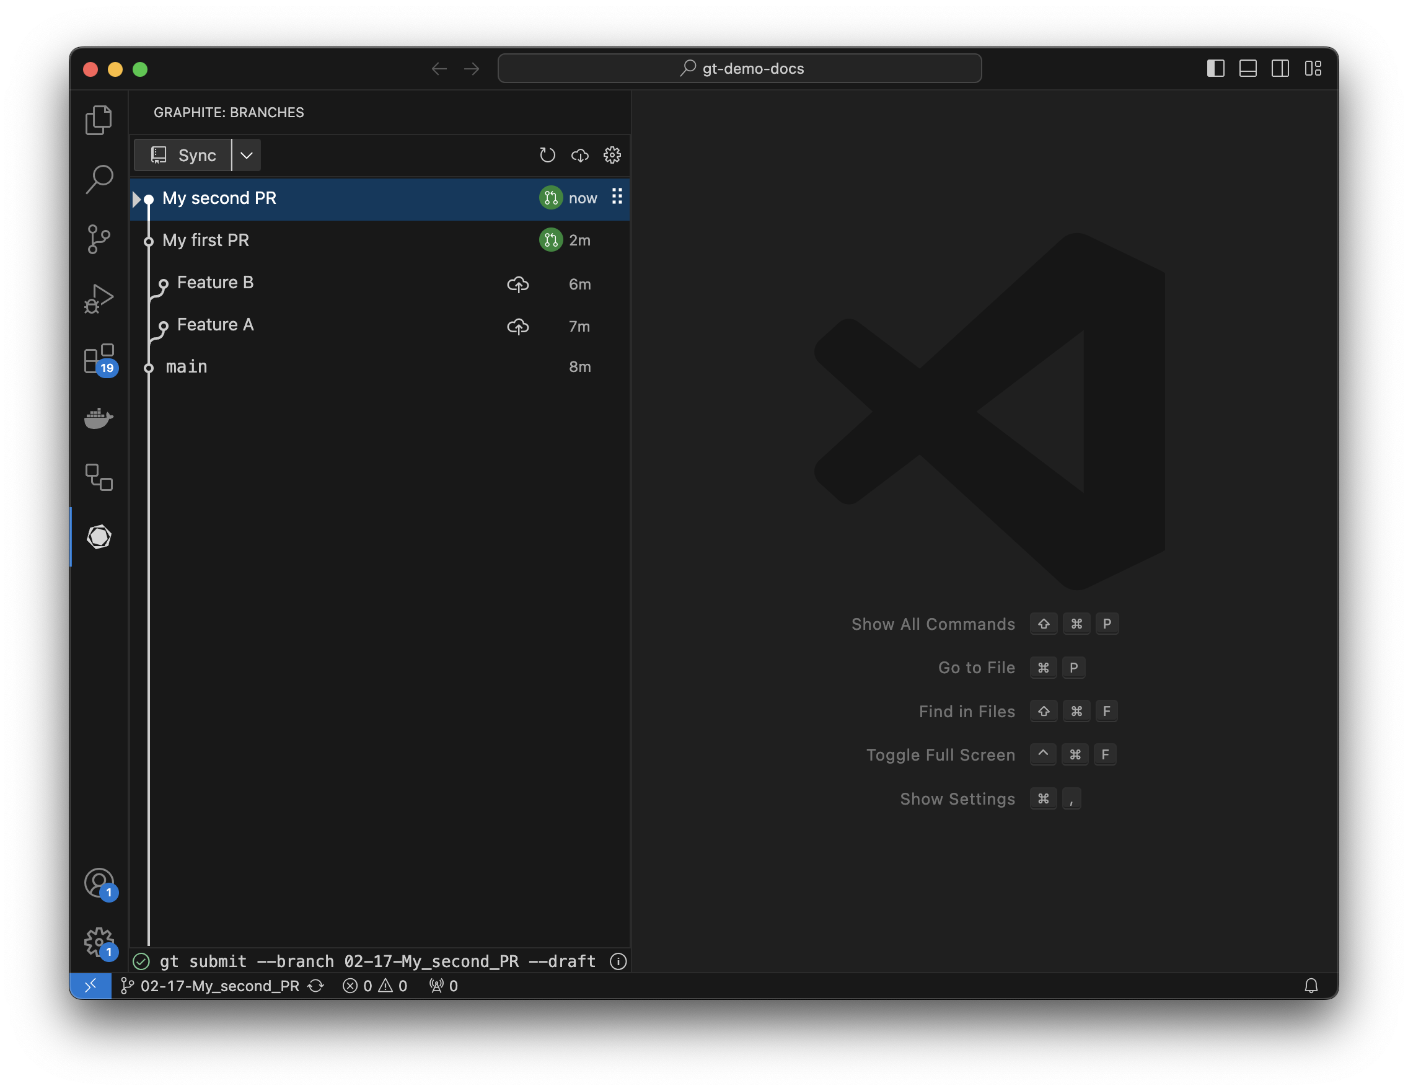
Task: Open Graphite settings gear in toolbar
Action: pos(612,155)
